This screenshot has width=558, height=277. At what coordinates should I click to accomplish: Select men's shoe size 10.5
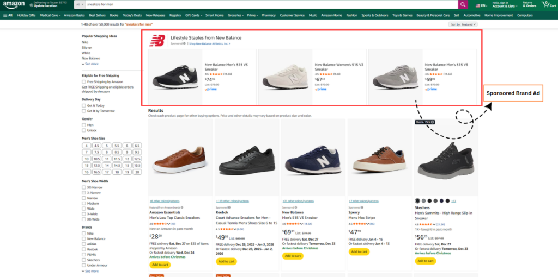pyautogui.click(x=96, y=159)
